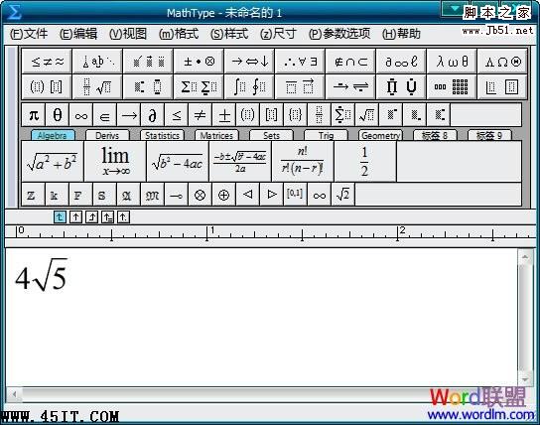Open the subscript and superscript templates palette
The width and height of the screenshot is (540, 425).
(x=148, y=86)
